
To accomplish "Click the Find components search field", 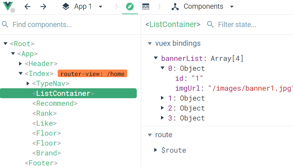I will [72, 25].
